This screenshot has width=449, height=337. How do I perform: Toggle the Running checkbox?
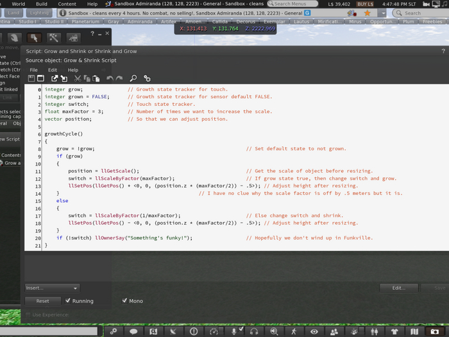(68, 300)
